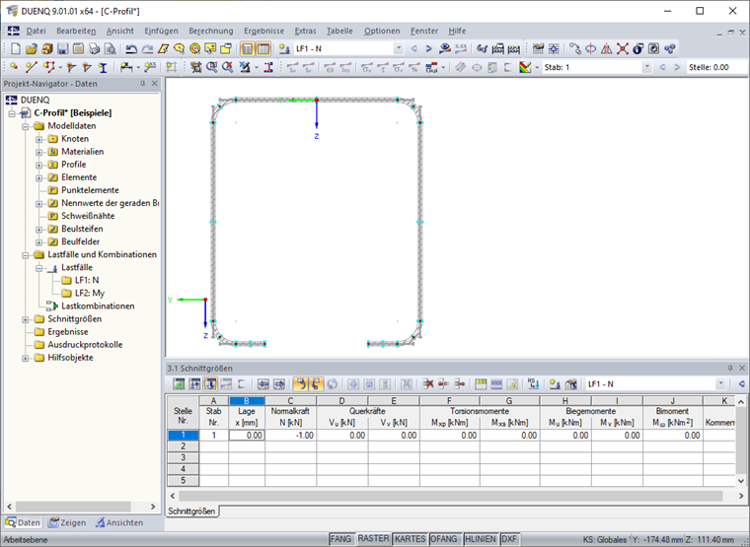Toggle KARTES mode in status bar
Image resolution: width=750 pixels, height=547 pixels.
(x=410, y=539)
